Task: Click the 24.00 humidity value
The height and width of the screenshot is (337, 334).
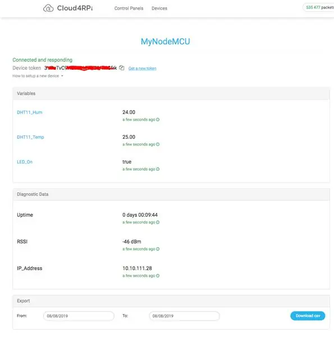Action: point(129,112)
